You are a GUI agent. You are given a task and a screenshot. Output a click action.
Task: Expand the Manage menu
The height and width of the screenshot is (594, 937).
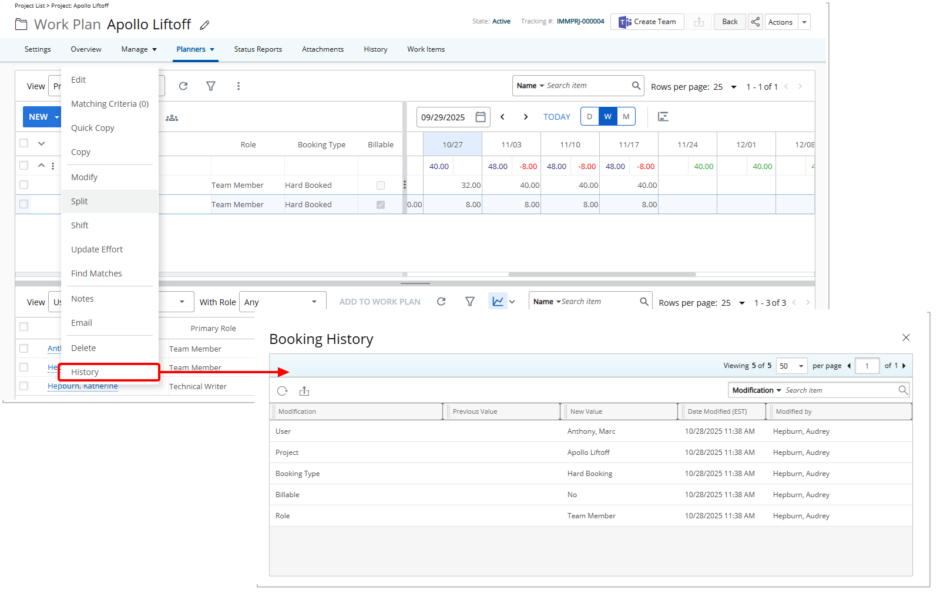coord(139,49)
